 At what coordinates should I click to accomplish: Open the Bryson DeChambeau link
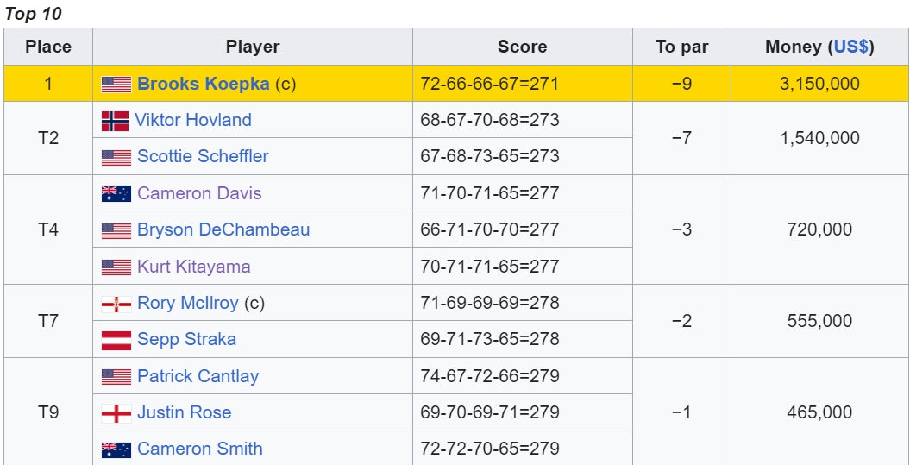223,229
